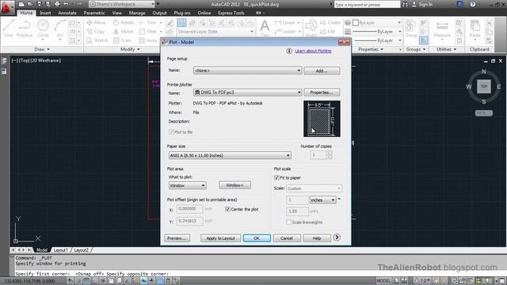Choose the Scale tool
This screenshot has width=507, height=285.
122,40
